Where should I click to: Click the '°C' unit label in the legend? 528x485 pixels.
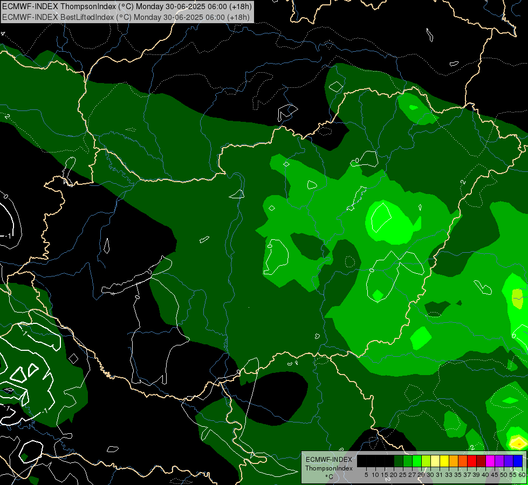[329, 476]
